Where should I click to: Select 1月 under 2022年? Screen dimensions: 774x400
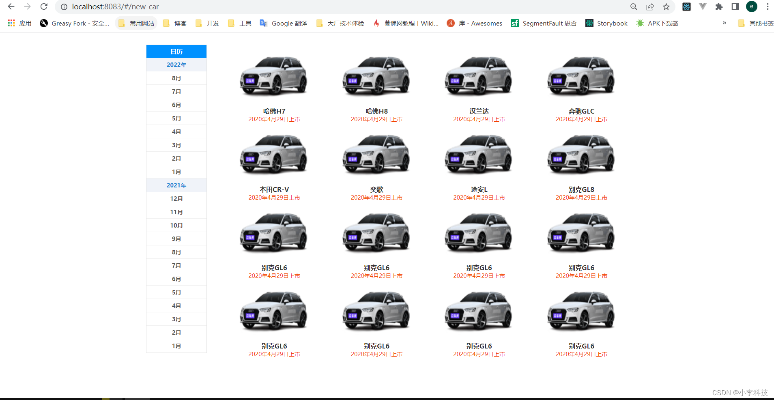coord(176,172)
